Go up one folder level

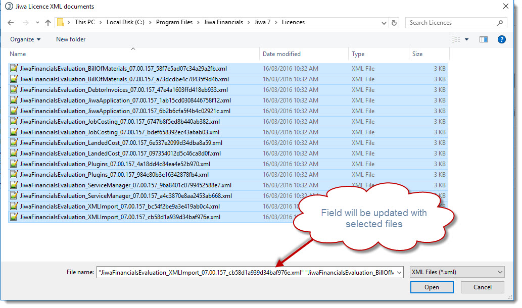(x=48, y=23)
